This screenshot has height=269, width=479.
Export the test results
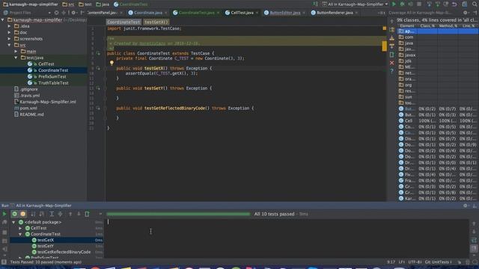click(87, 214)
